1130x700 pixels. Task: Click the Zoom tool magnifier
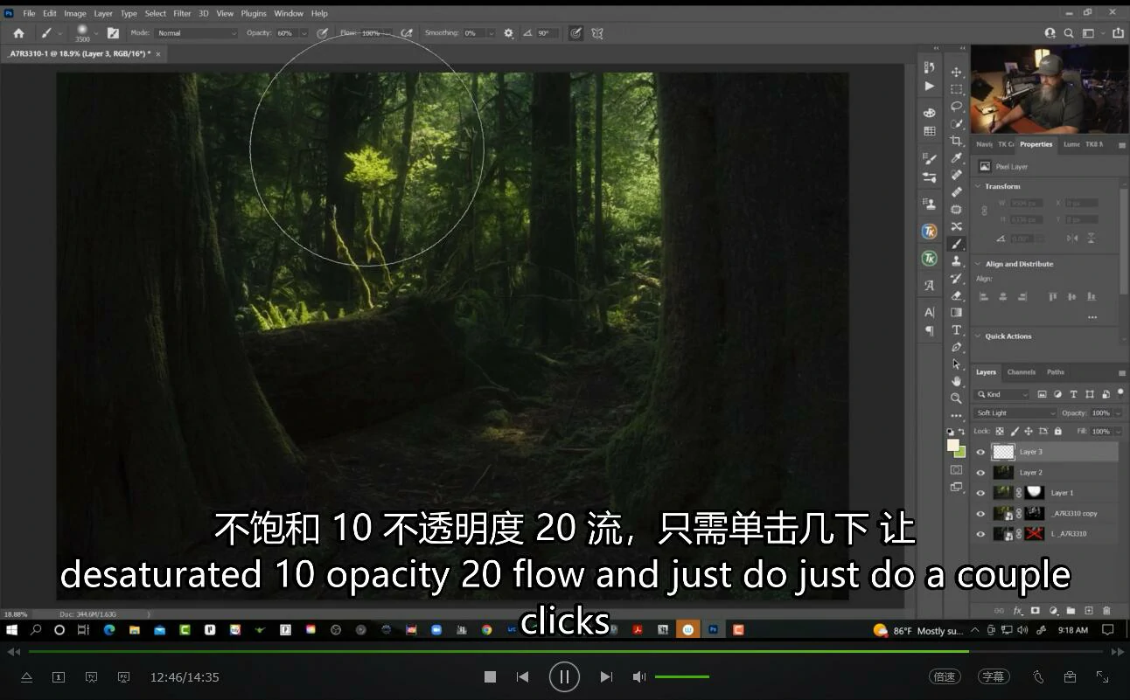coord(956,399)
